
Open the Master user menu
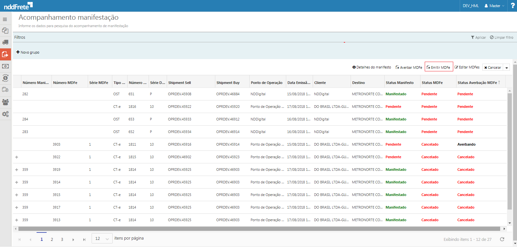pos(494,6)
